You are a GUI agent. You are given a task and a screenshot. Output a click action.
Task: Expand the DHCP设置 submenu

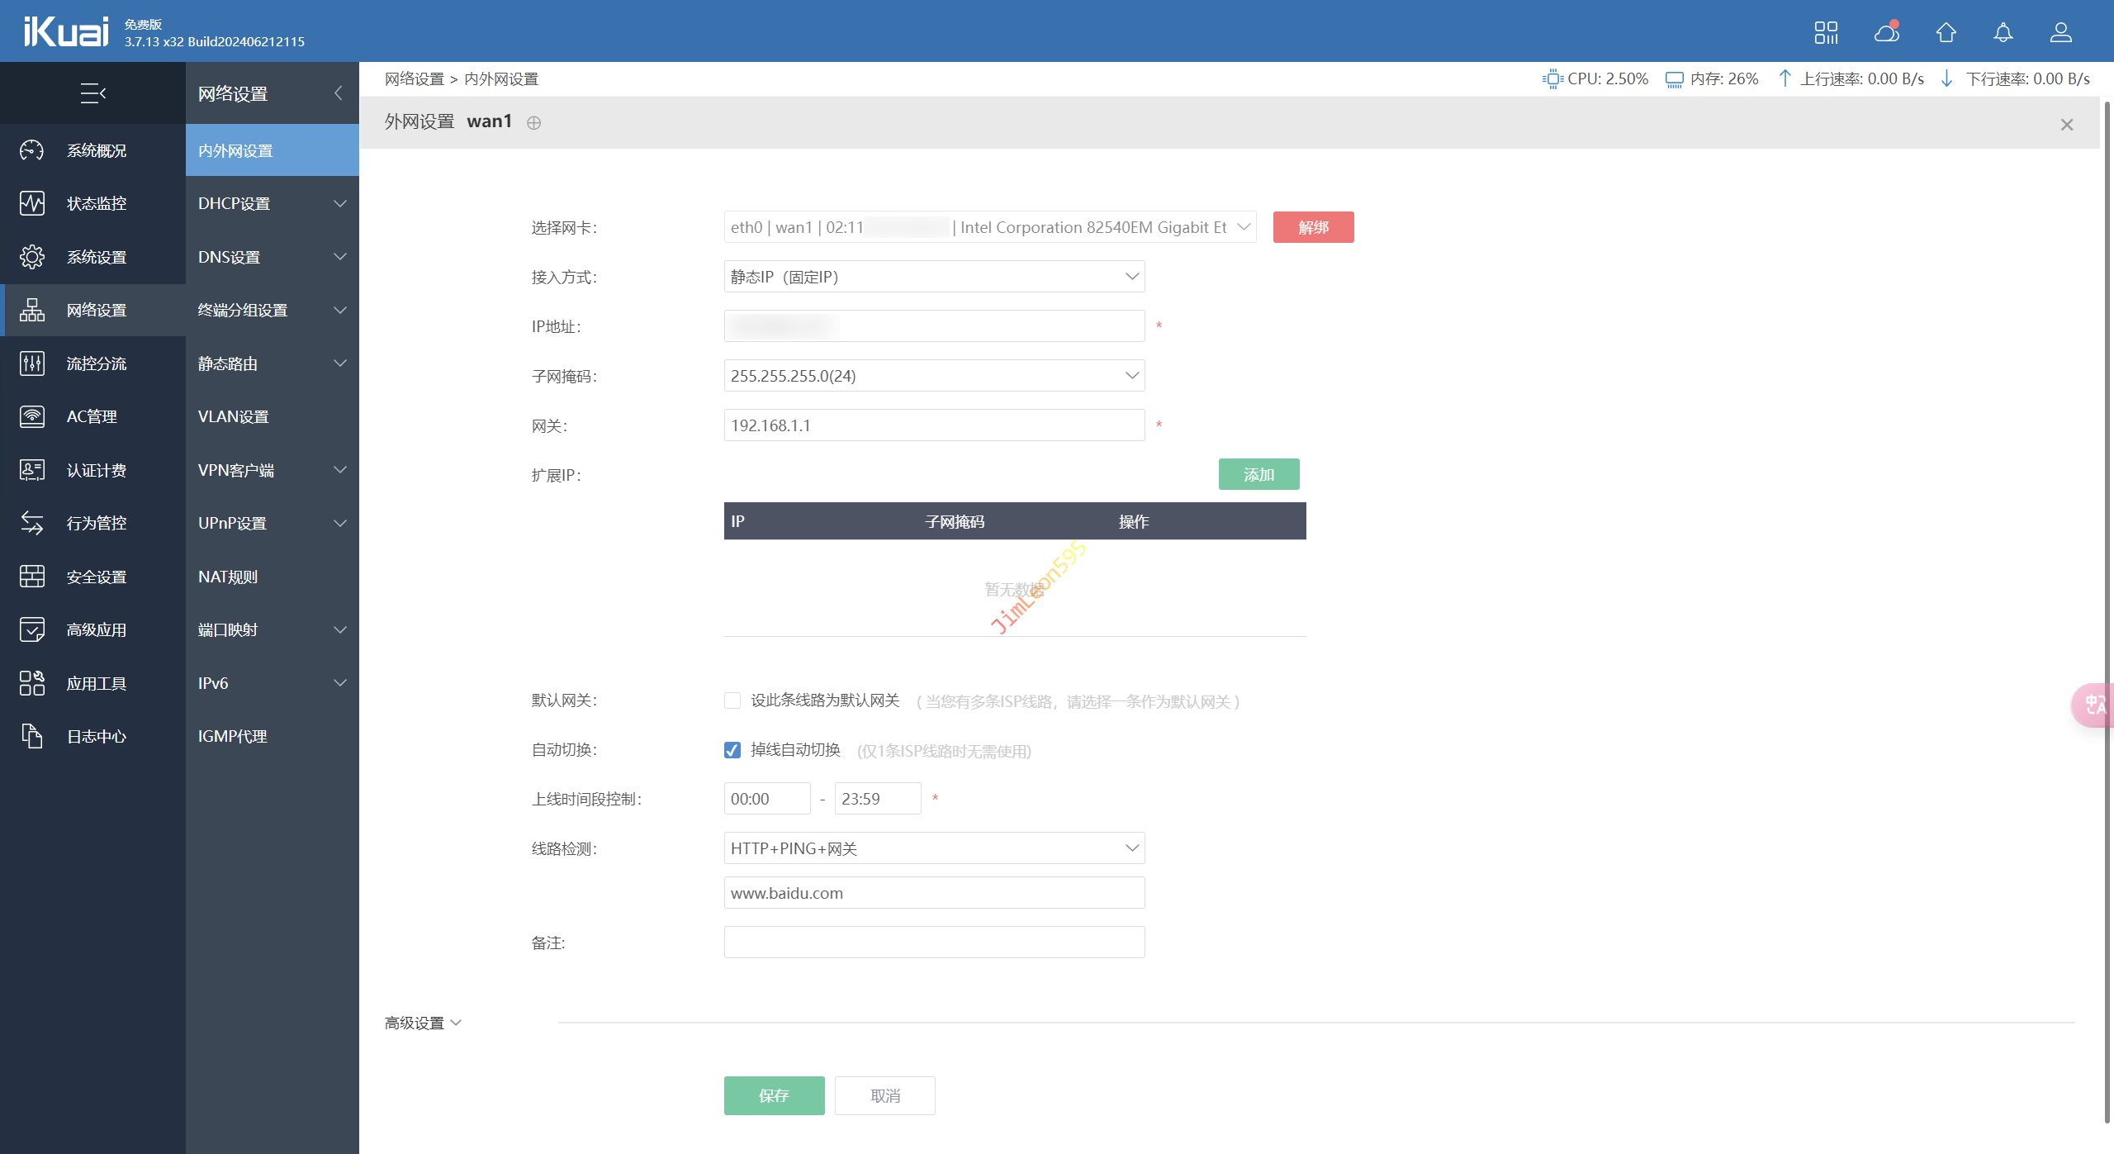pyautogui.click(x=271, y=203)
